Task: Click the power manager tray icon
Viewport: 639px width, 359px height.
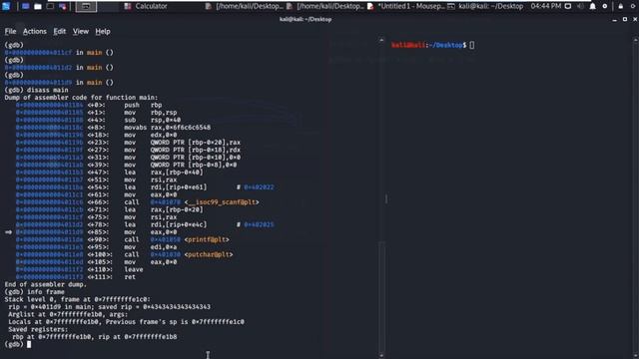Action: tap(605, 6)
